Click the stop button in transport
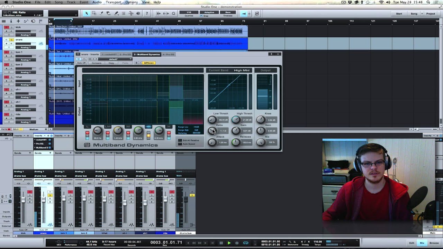The image size is (443, 249). [221, 243]
